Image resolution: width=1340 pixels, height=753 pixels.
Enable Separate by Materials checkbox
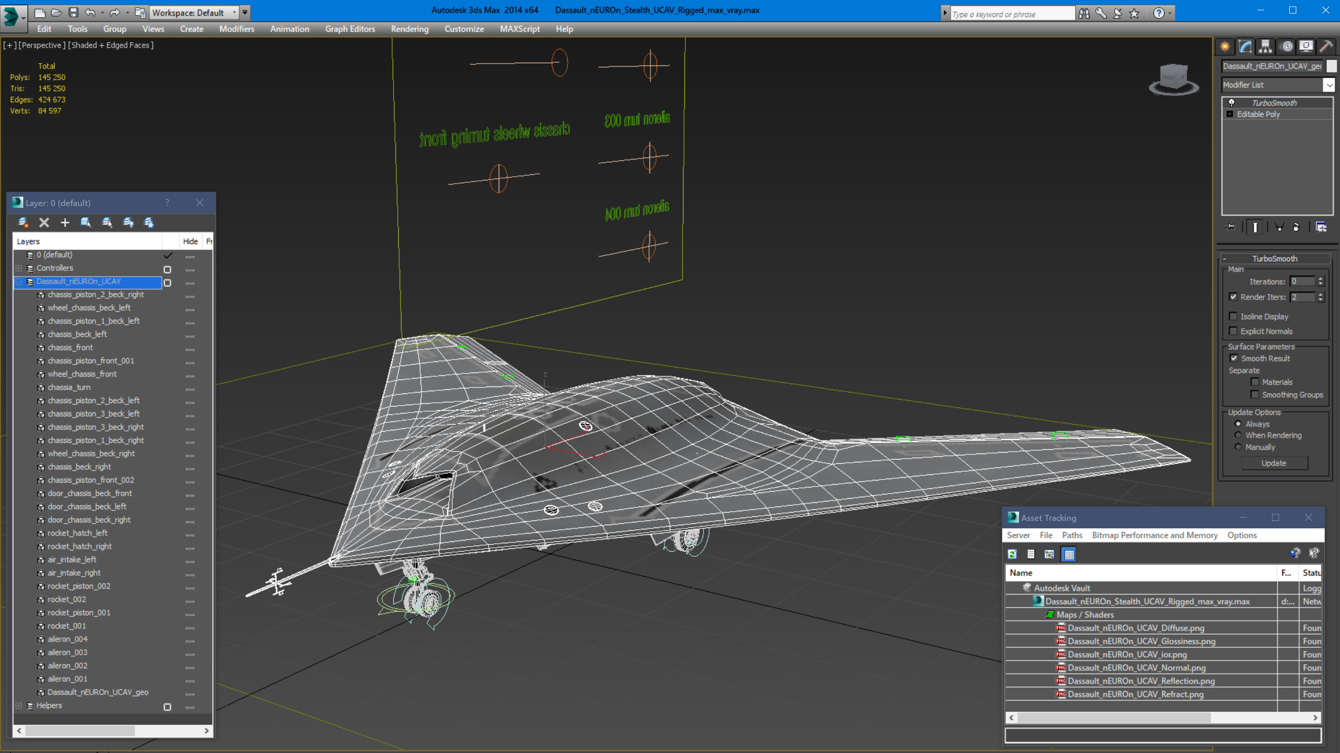[1255, 382]
